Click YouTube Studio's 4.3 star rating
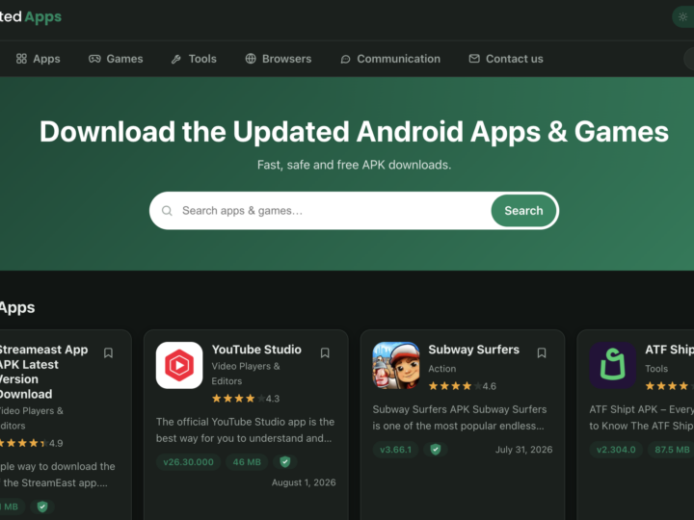 pos(246,399)
